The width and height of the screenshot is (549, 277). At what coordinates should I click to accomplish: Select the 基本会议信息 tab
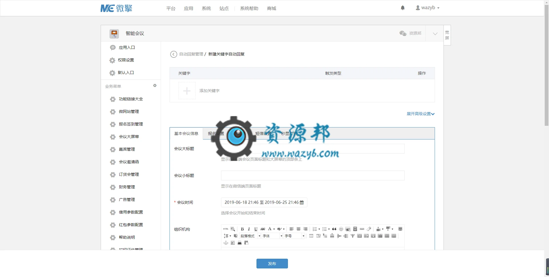[x=186, y=133]
